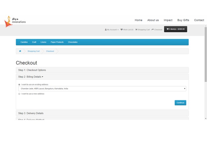
Task: Browse the Chocolates category
Action: (73, 42)
